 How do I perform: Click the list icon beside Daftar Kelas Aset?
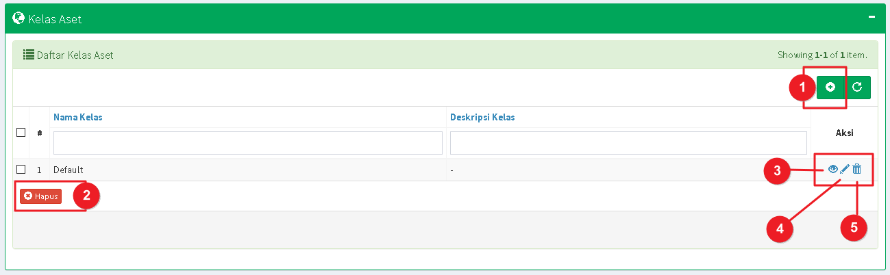(x=29, y=55)
